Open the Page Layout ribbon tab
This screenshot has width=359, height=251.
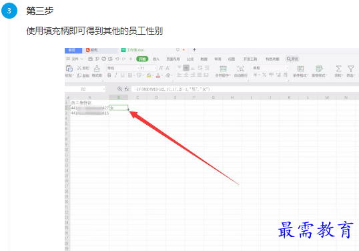point(173,59)
